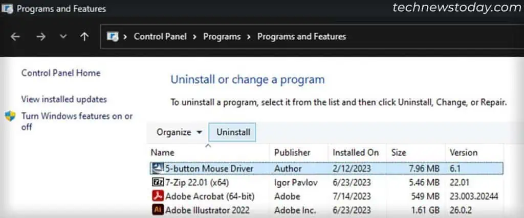Click version 23.003.20244 cell
This screenshot has height=218, width=524.
coord(474,197)
